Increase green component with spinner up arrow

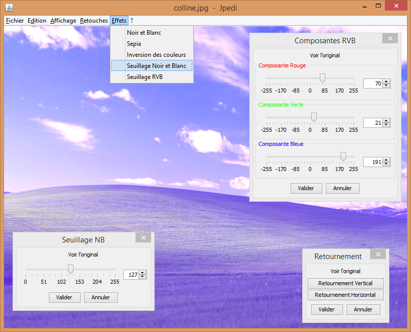[386, 121]
